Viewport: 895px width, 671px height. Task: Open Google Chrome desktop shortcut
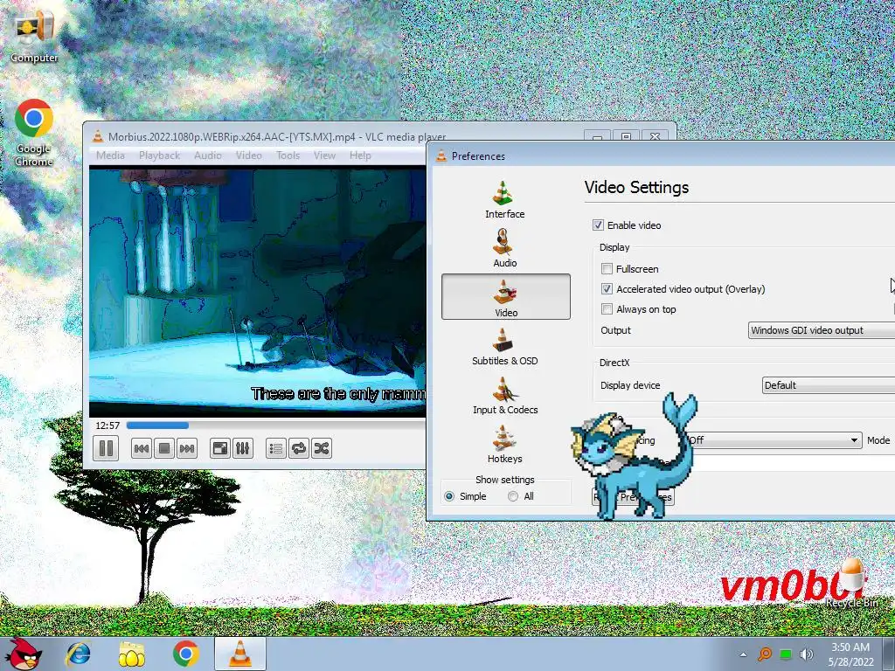pos(34,133)
